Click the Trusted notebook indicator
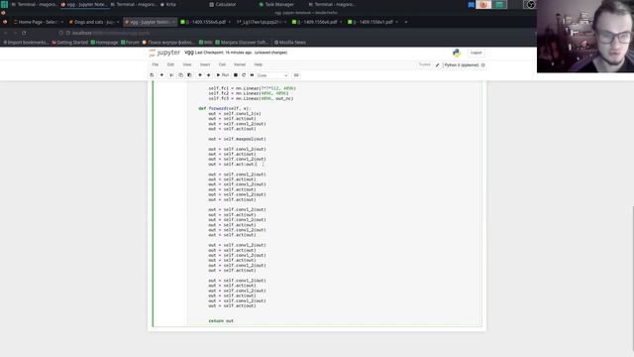The width and height of the screenshot is (634, 357). coord(425,64)
